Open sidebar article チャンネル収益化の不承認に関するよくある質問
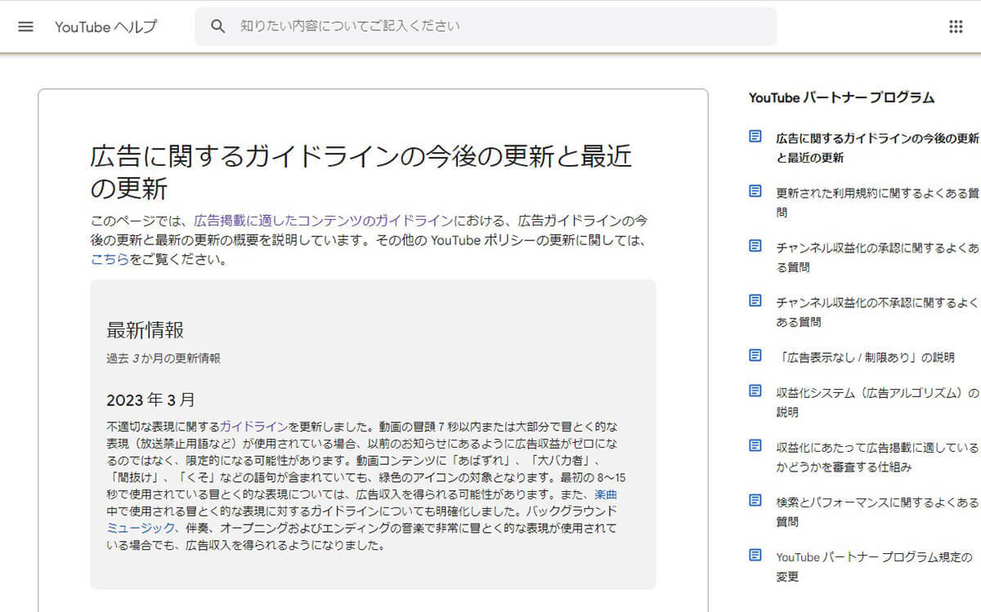The image size is (981, 612). pyautogui.click(x=877, y=312)
